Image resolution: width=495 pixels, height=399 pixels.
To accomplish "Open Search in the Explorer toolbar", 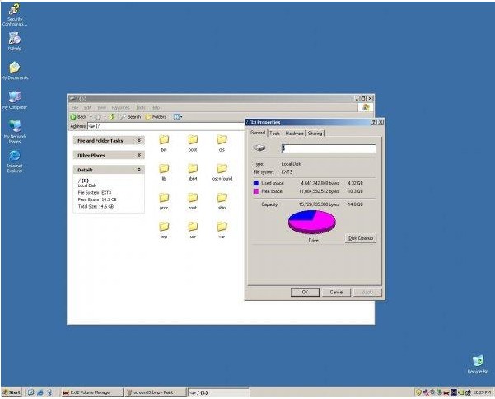I will tap(131, 117).
